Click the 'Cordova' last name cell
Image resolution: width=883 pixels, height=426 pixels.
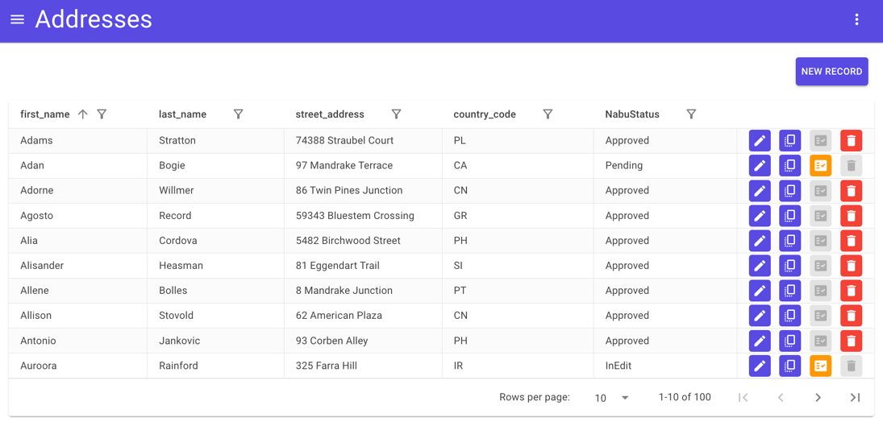[215, 241]
